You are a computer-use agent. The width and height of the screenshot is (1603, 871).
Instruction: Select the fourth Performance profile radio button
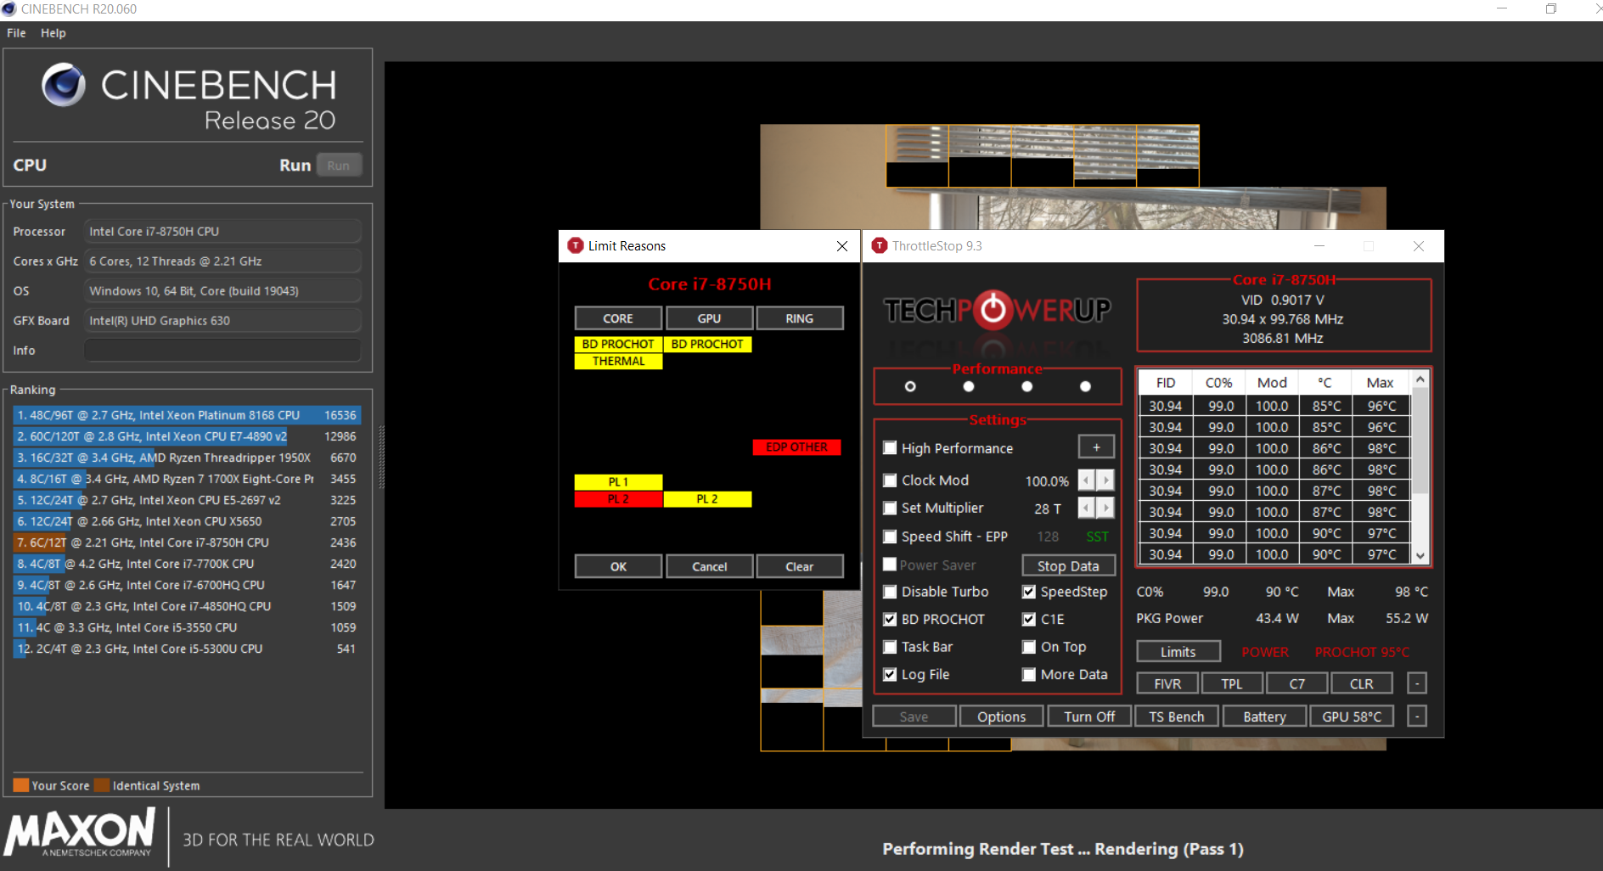click(x=1085, y=386)
